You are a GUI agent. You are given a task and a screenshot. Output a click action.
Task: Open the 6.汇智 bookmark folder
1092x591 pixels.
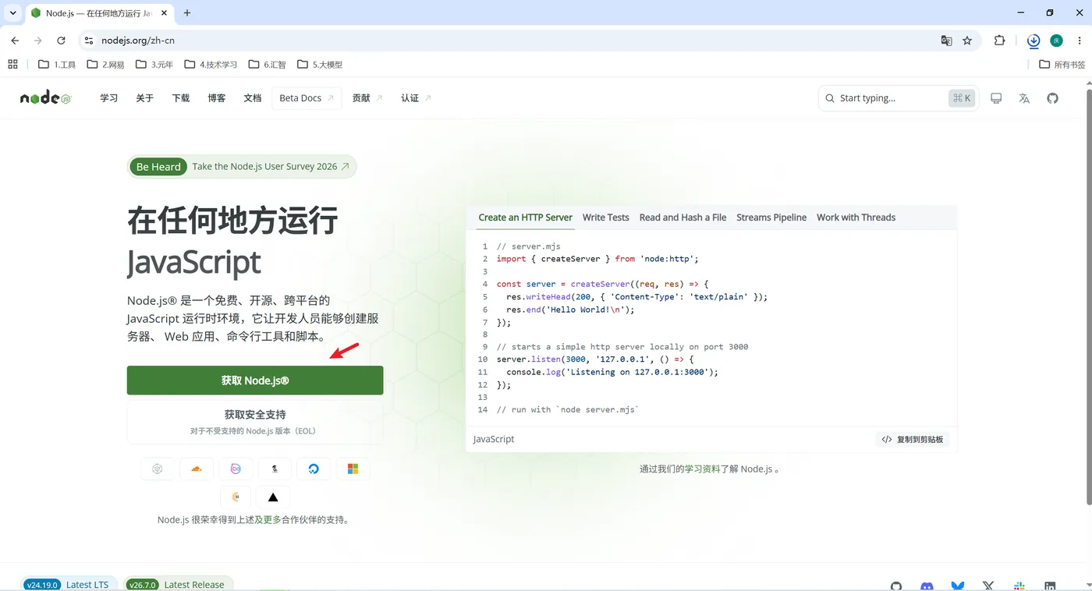click(267, 65)
